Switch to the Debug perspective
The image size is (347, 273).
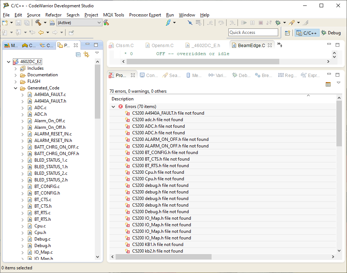coord(331,33)
